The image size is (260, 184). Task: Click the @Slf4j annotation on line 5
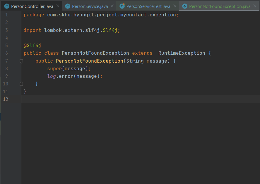pyautogui.click(x=32, y=46)
